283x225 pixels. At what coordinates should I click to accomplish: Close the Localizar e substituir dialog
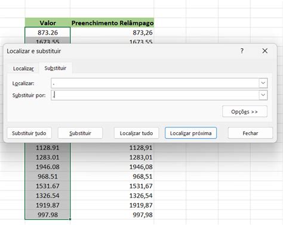tap(265, 51)
